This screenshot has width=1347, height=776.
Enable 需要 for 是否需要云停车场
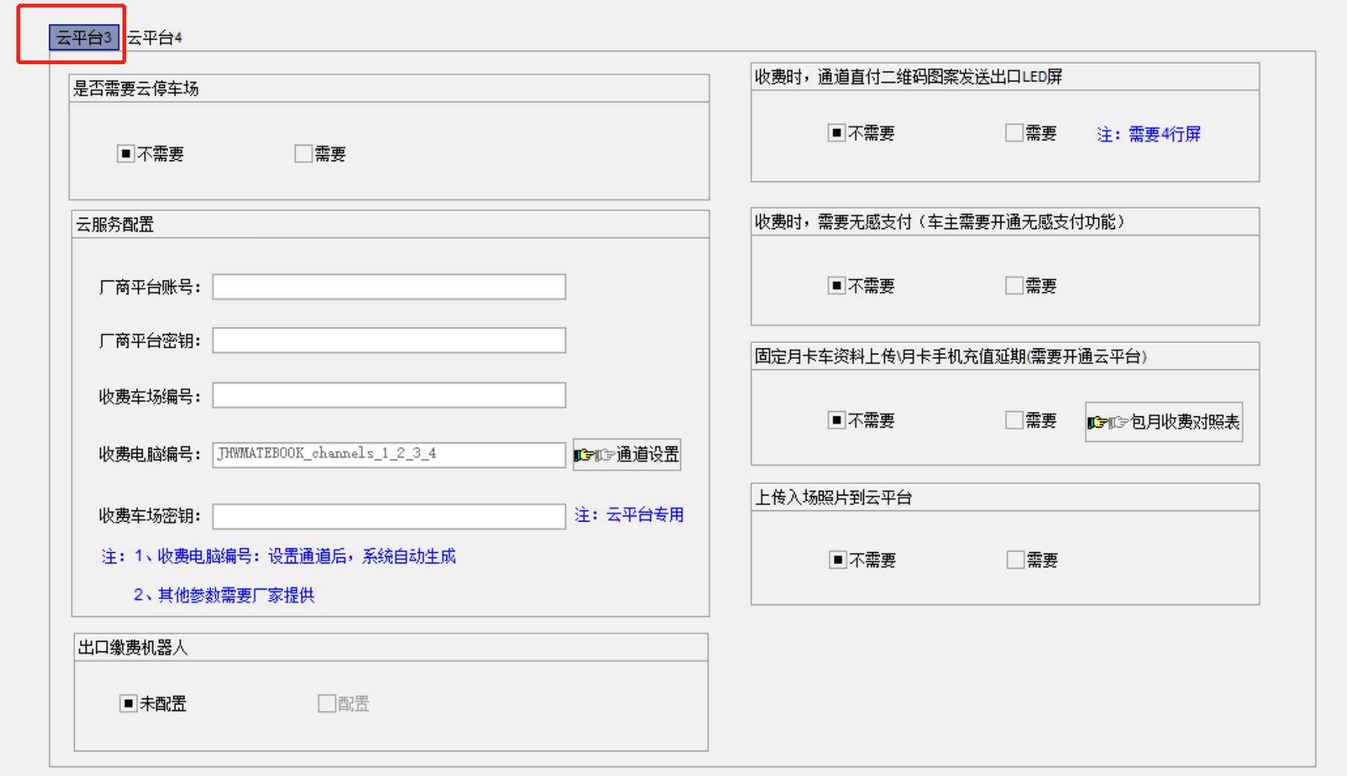[x=302, y=154]
